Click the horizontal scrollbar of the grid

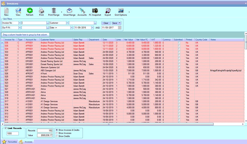(109, 124)
